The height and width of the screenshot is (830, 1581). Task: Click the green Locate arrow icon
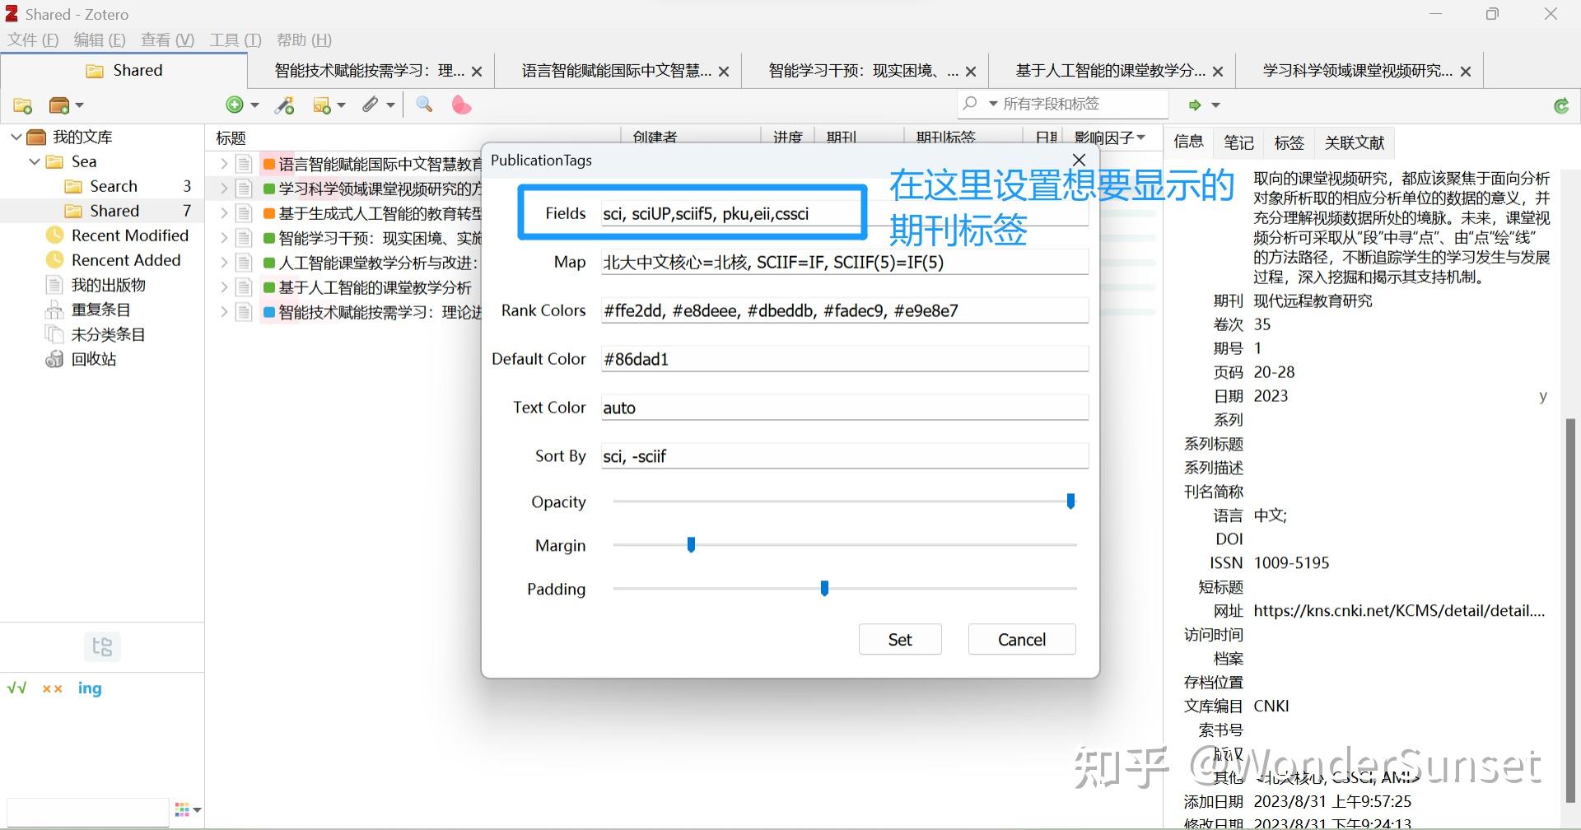click(x=1194, y=105)
